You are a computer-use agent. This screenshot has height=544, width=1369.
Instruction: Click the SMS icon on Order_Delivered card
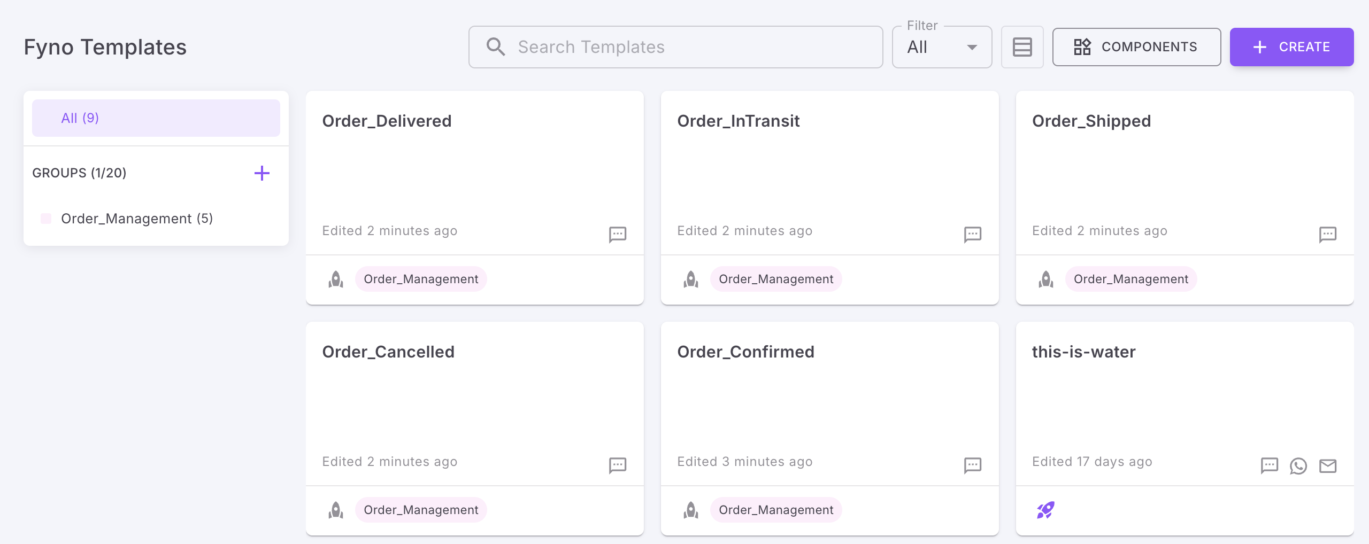click(617, 234)
